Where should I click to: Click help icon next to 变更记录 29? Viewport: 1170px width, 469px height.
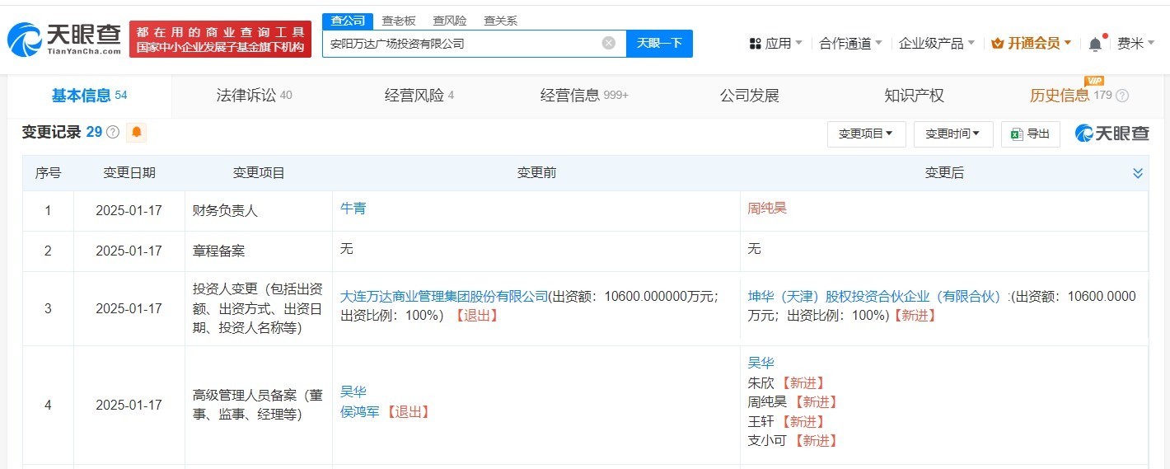point(113,133)
